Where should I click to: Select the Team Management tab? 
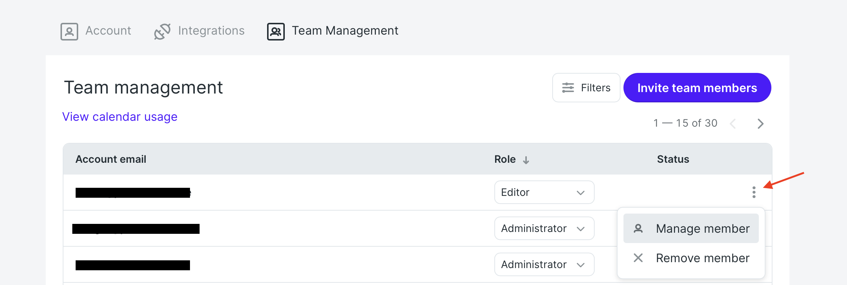pyautogui.click(x=333, y=31)
